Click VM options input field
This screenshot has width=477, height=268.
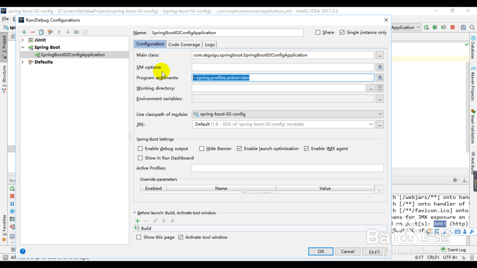[283, 67]
